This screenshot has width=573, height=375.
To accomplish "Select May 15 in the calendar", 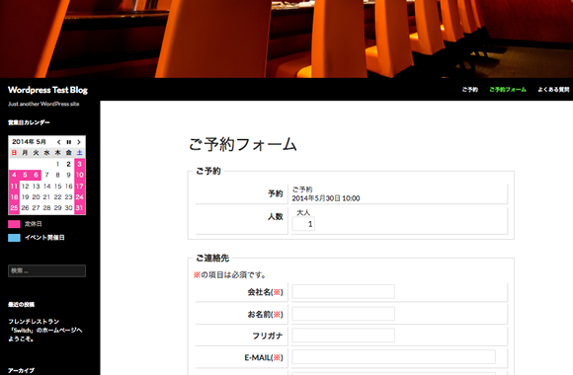I will pyautogui.click(x=57, y=187).
